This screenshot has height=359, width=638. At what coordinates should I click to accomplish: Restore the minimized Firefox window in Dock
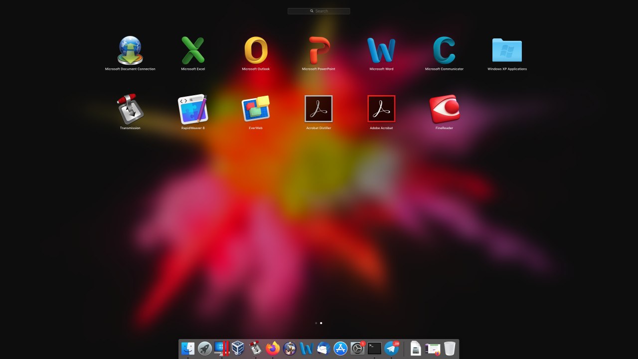(433, 349)
